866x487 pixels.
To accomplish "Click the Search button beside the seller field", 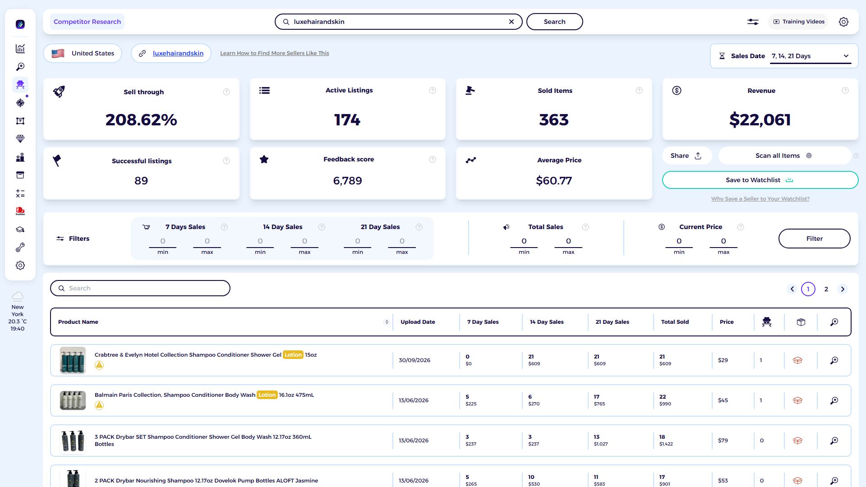I will (x=554, y=22).
